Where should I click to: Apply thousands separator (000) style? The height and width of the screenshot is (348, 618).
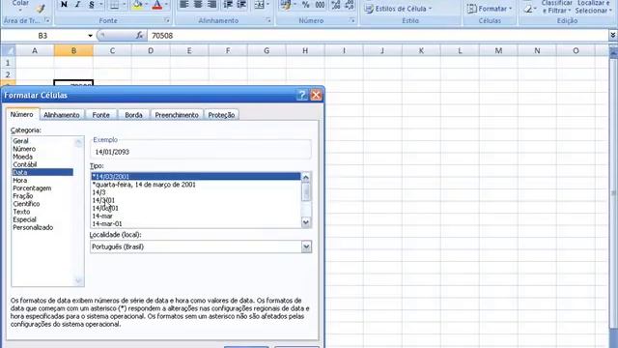(320, 4)
